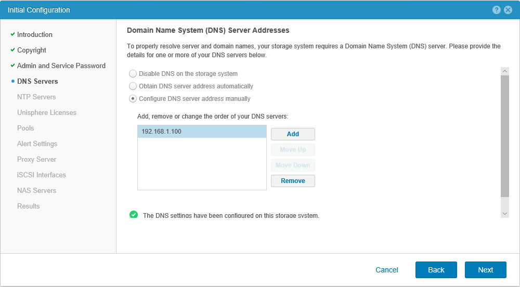Image resolution: width=520 pixels, height=287 pixels.
Task: Click the Cancel link
Action: (387, 270)
